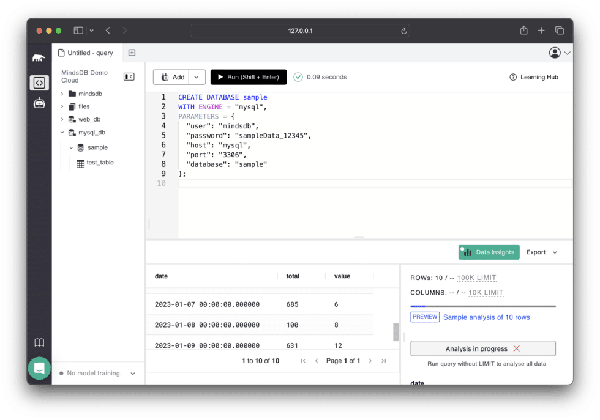Click the results table vertical scrollbar

point(396,332)
